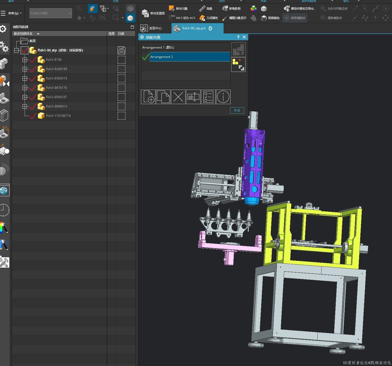Toggle visibility checkmark of fish3-0898813
The image size is (392, 366).
coord(33,106)
